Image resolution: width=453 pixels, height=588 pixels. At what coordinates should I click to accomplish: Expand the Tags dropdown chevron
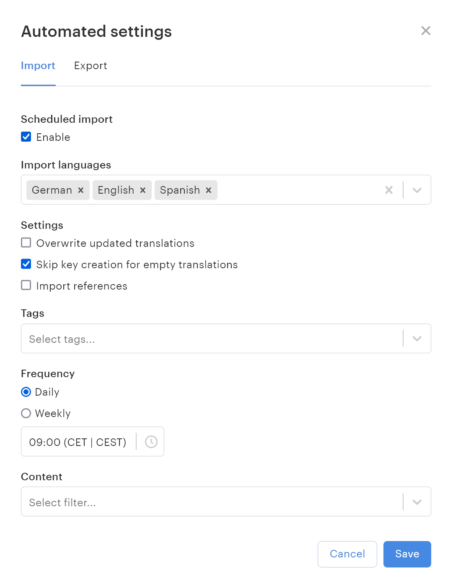417,339
